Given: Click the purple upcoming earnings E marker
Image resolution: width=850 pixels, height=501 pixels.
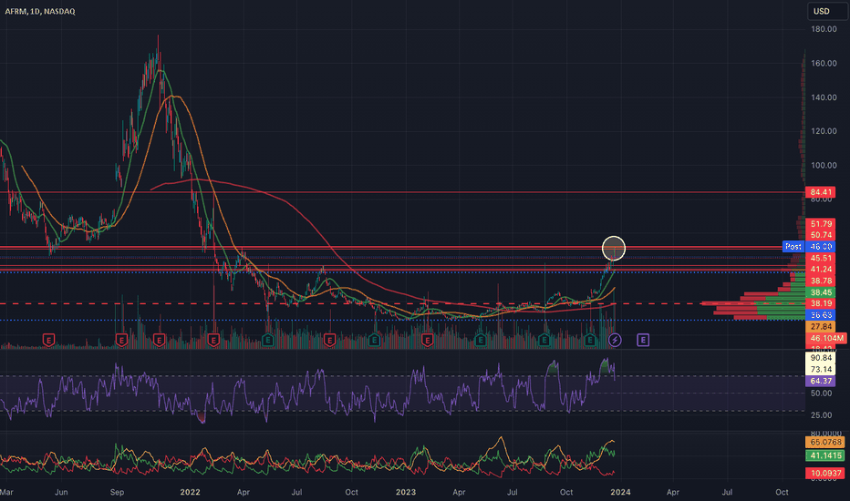Looking at the screenshot, I should tap(643, 340).
